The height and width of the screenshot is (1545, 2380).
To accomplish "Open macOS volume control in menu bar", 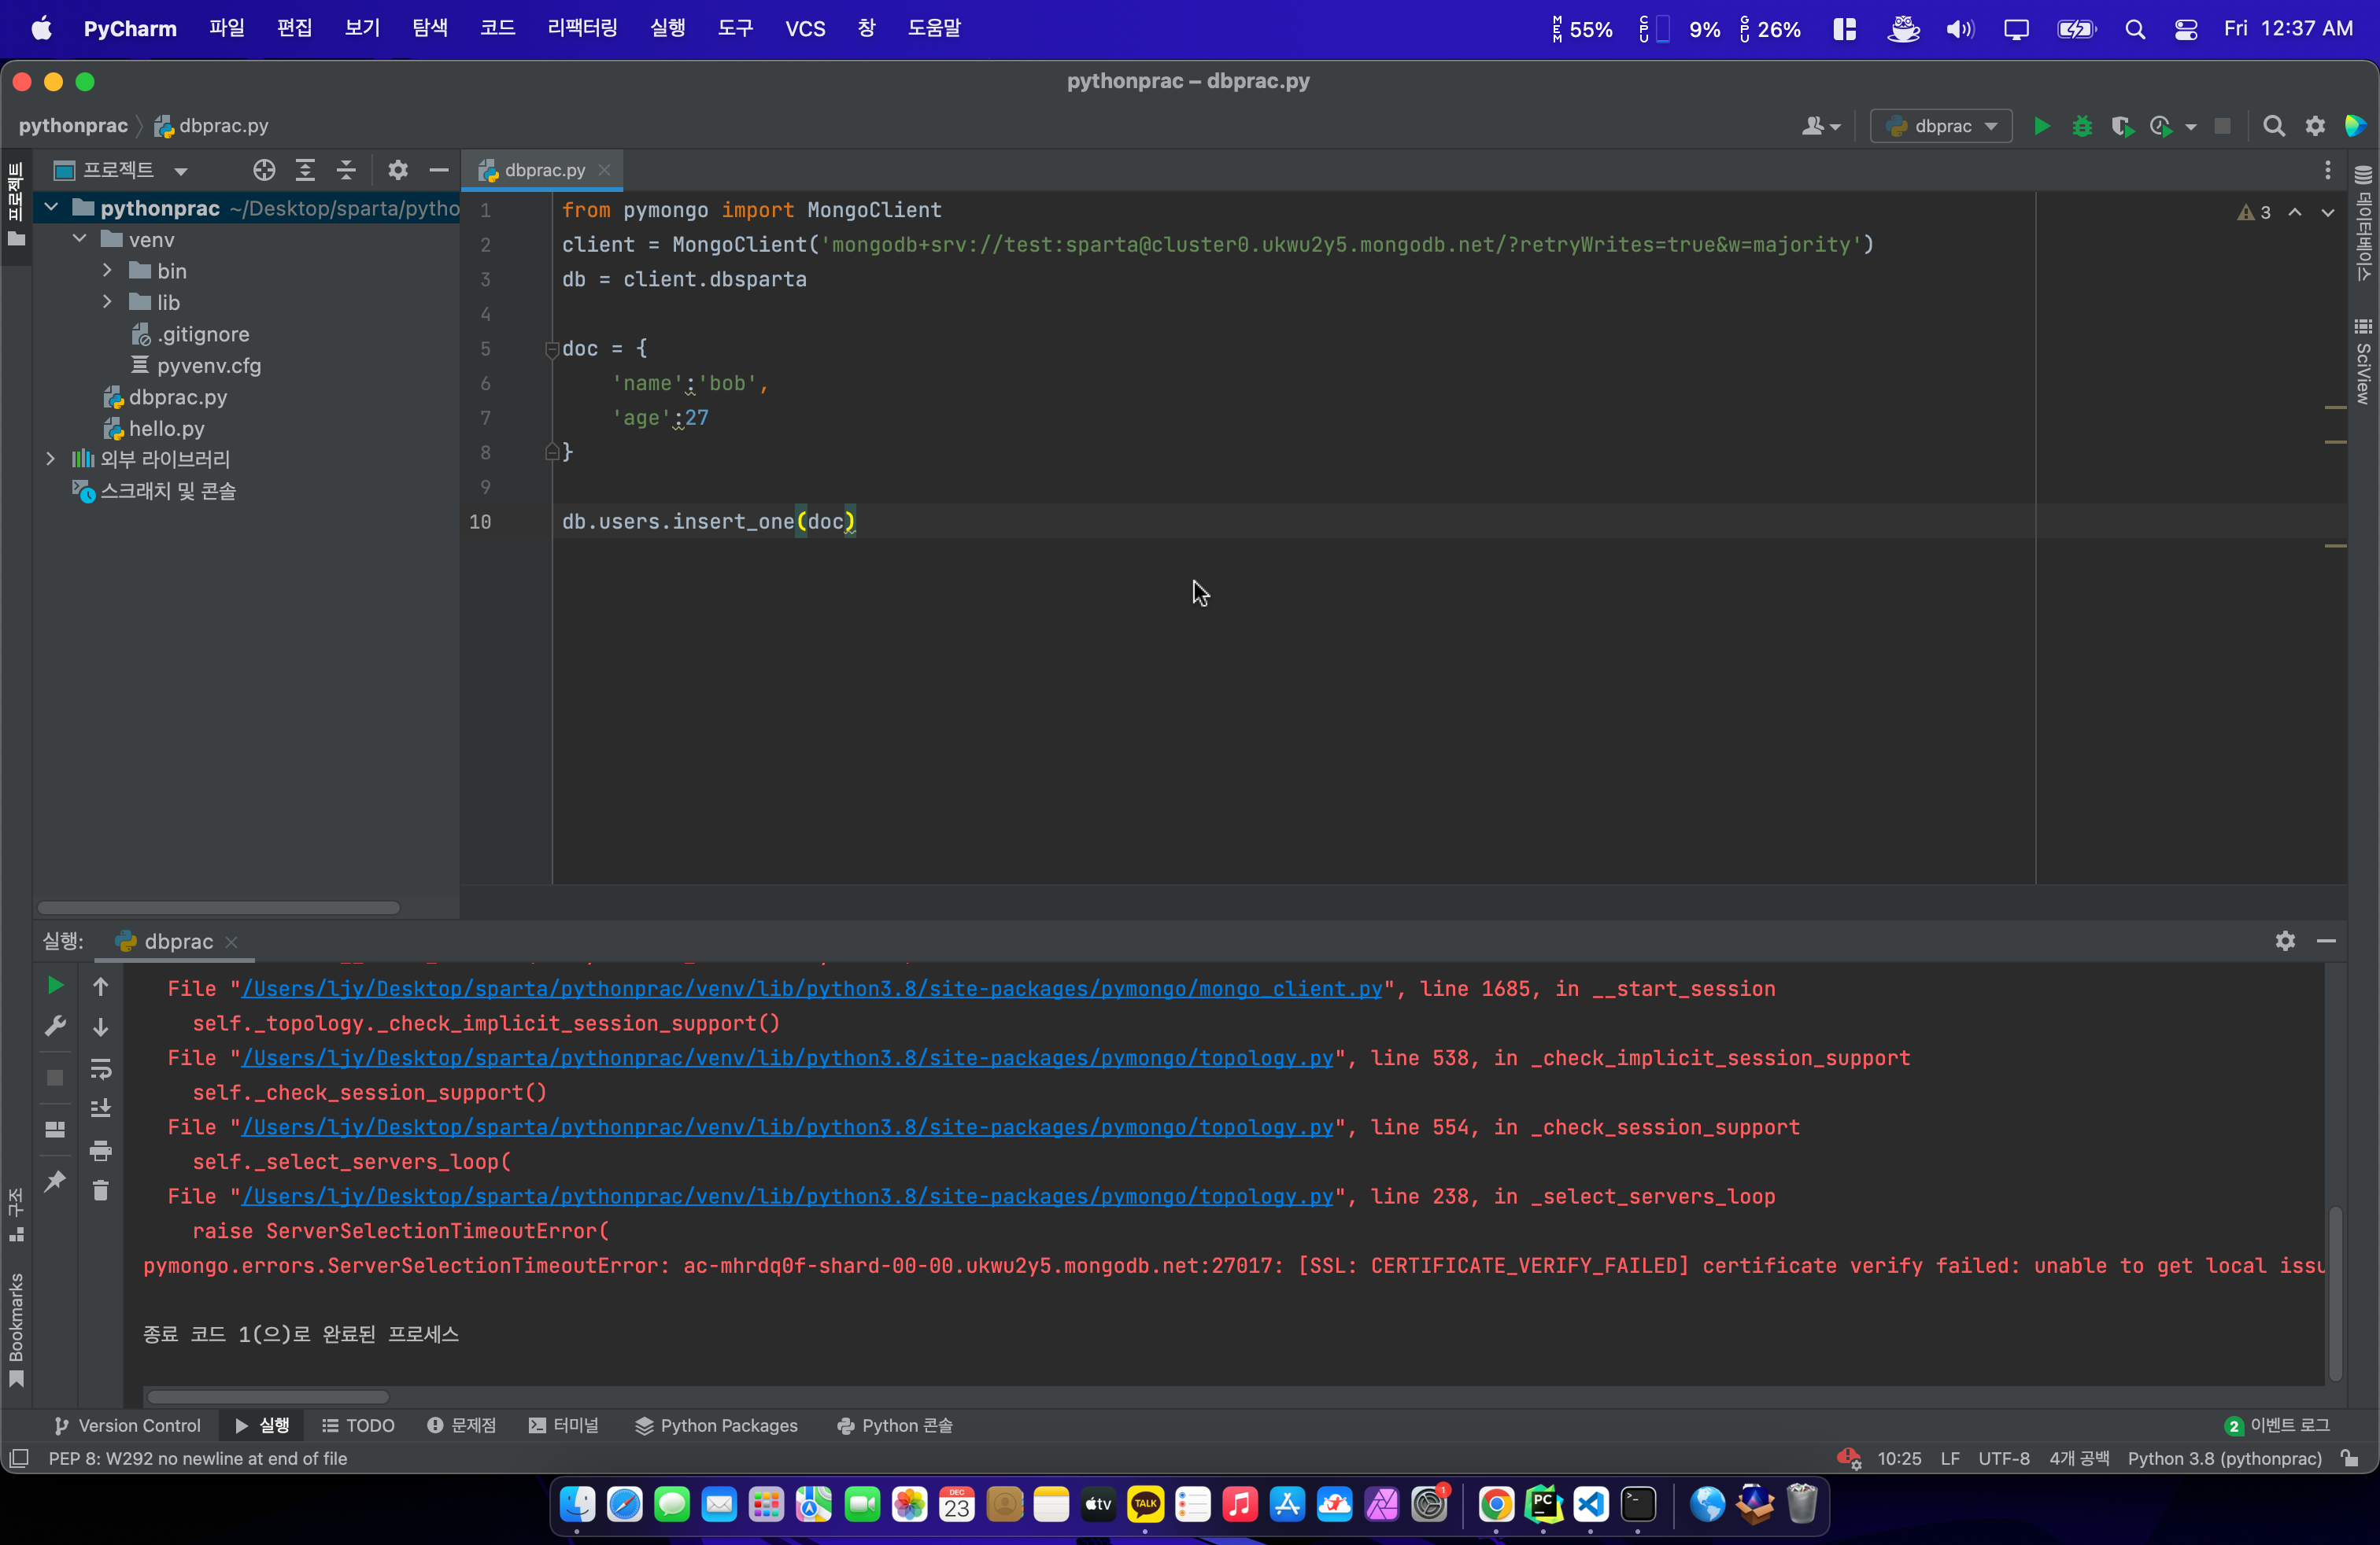I will coord(1960,29).
